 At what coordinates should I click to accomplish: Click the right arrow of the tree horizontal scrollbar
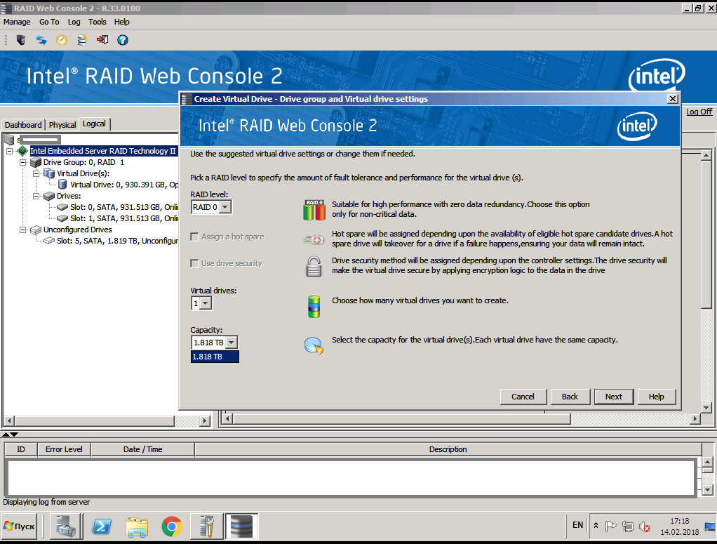tap(205, 420)
